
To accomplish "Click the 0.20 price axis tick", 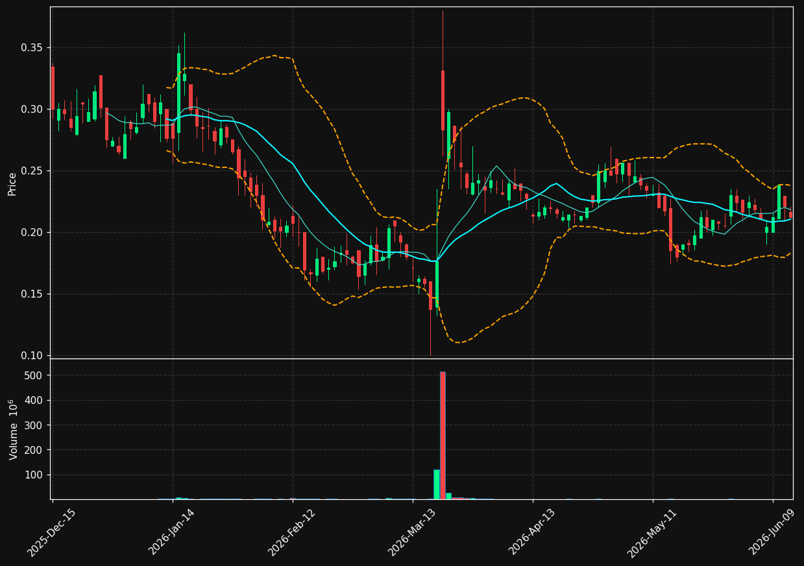I will (x=32, y=233).
